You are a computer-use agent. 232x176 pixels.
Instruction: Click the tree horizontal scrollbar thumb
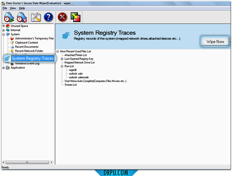pos(27,162)
